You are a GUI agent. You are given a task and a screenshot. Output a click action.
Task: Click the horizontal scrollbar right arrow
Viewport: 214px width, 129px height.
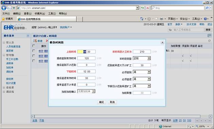(x=211, y=116)
